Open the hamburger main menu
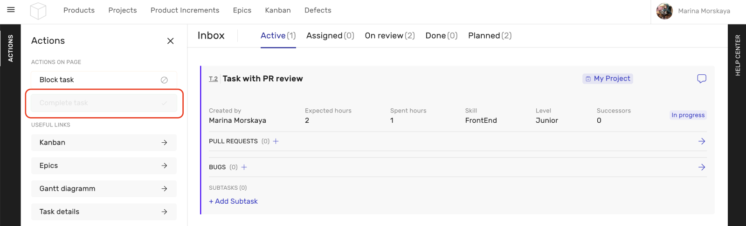Screen dimensions: 746x226 coord(11,10)
